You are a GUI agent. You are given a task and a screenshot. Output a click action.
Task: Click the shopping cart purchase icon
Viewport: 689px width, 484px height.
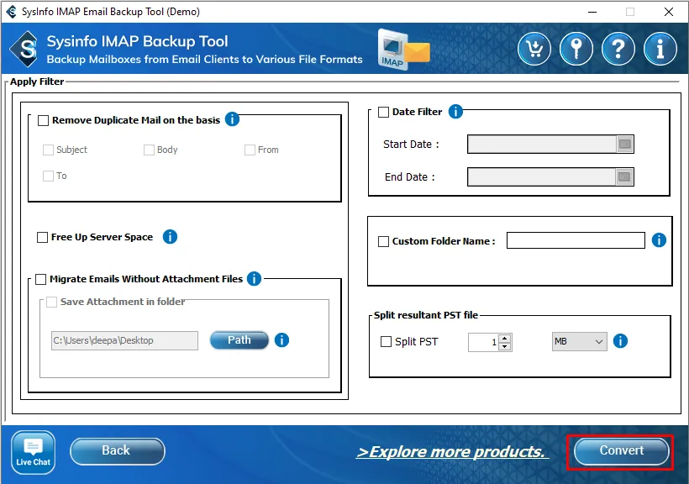pos(534,49)
